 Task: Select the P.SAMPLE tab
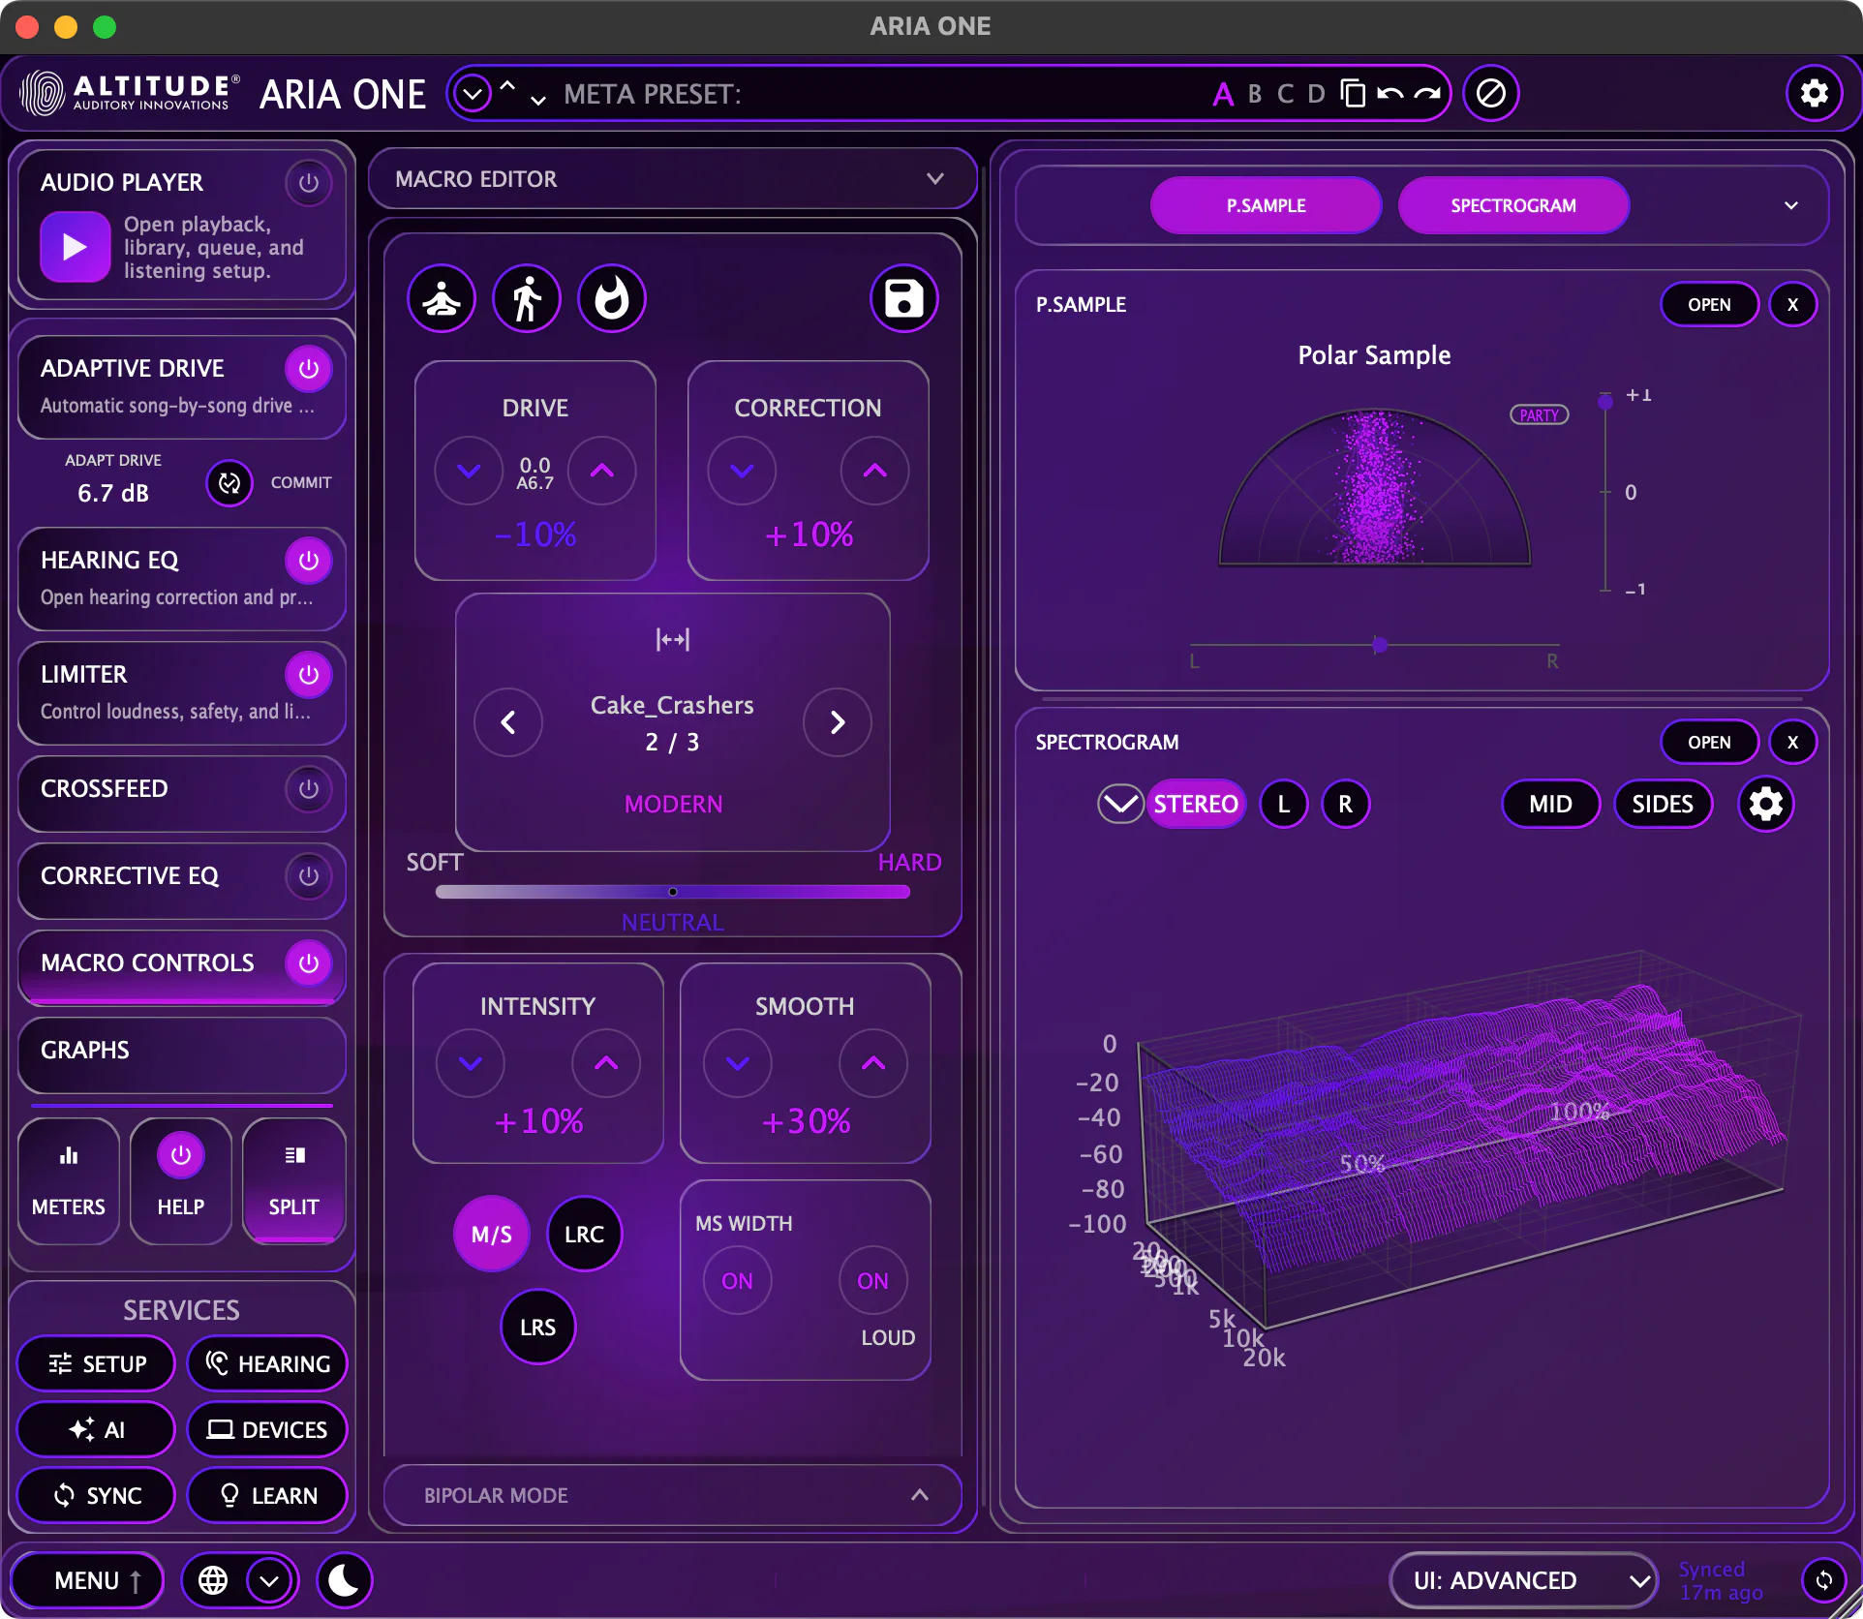[1266, 205]
